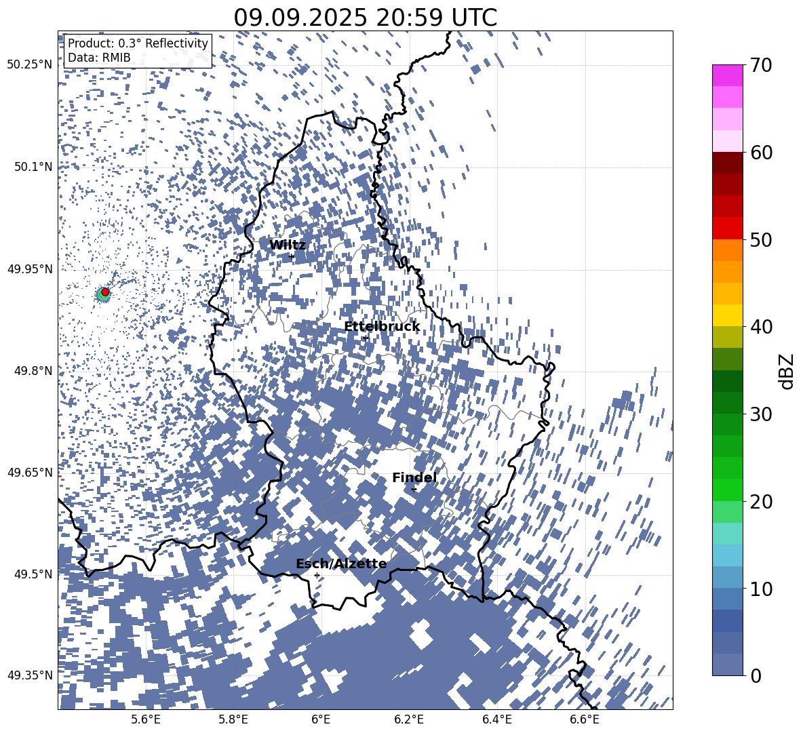Click the 70 tick label on colorbar
Image resolution: width=803 pixels, height=733 pixels.
[762, 65]
